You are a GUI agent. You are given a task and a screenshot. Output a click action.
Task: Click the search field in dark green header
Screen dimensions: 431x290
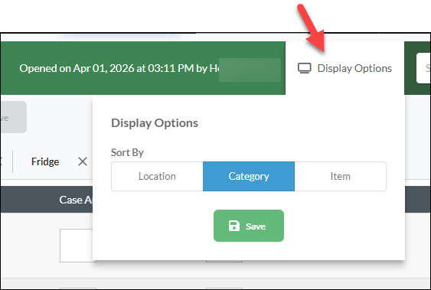(423, 68)
